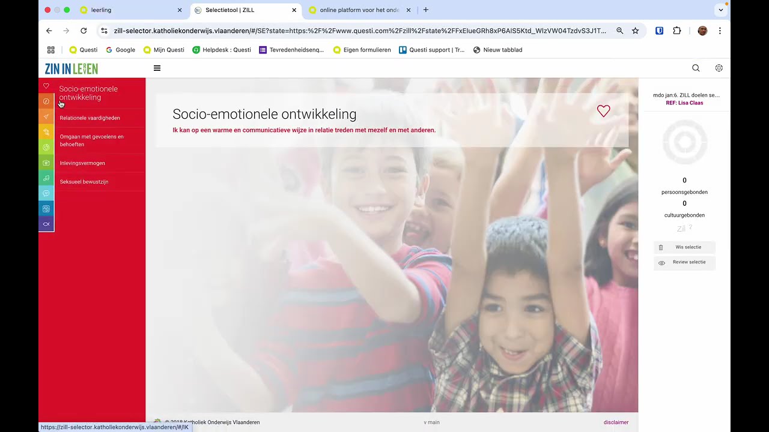
Task: Open the Nieuw tabblad bookmark
Action: coord(497,50)
